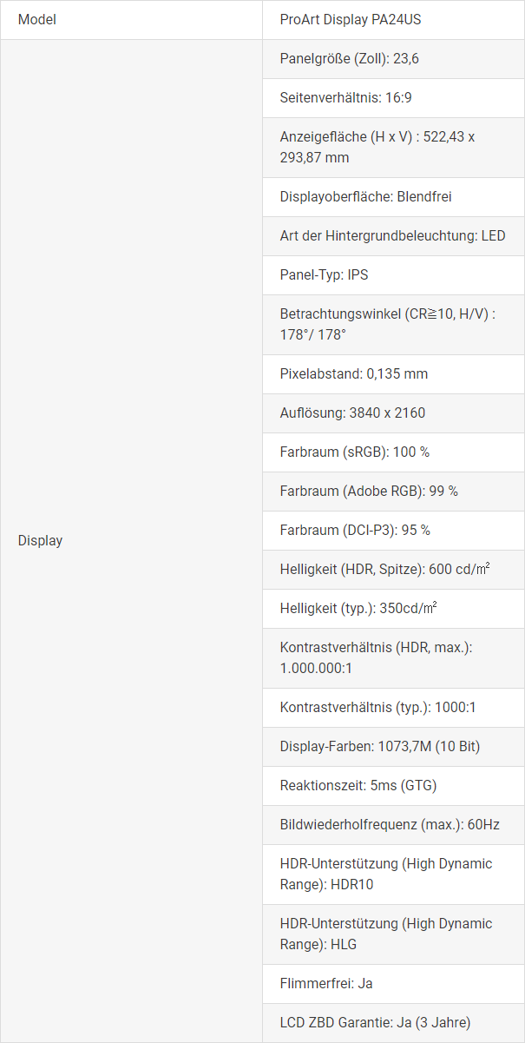The width and height of the screenshot is (525, 1043).
Task: Click the Display category label
Action: 40,540
